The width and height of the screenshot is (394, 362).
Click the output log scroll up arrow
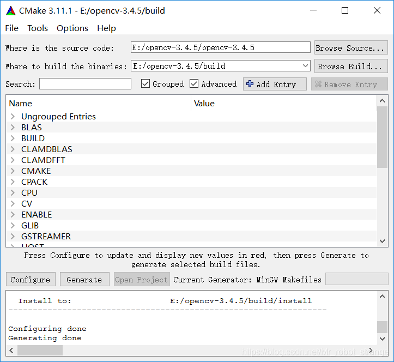click(x=382, y=297)
